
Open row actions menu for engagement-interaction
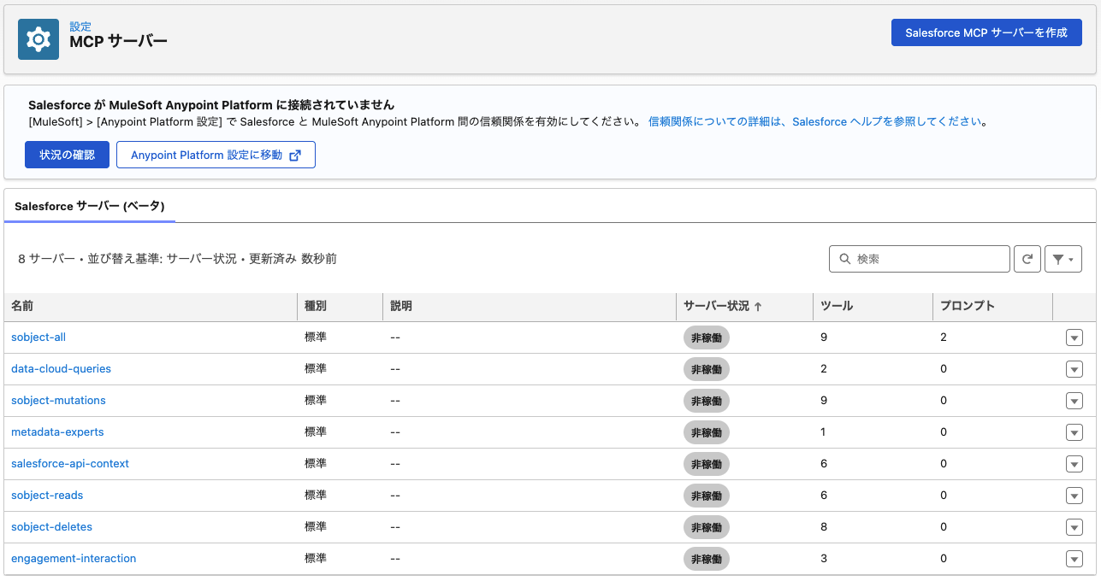[1074, 559]
